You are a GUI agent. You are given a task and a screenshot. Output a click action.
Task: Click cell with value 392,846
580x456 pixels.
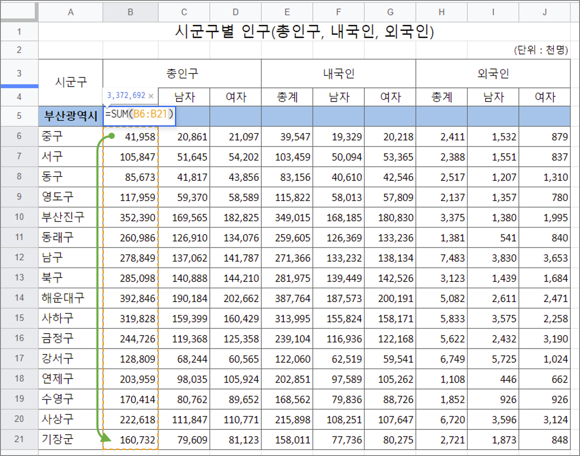coord(131,298)
